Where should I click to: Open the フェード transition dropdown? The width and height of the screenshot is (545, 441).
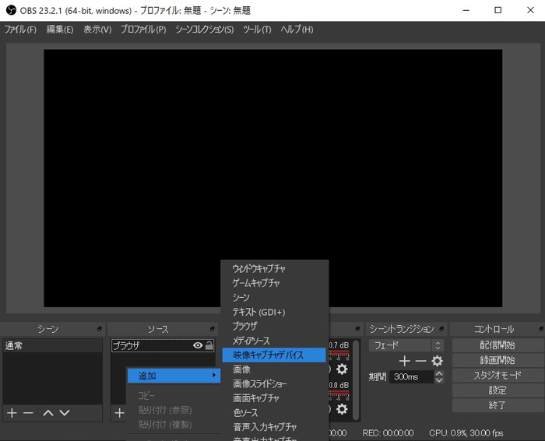click(x=406, y=345)
